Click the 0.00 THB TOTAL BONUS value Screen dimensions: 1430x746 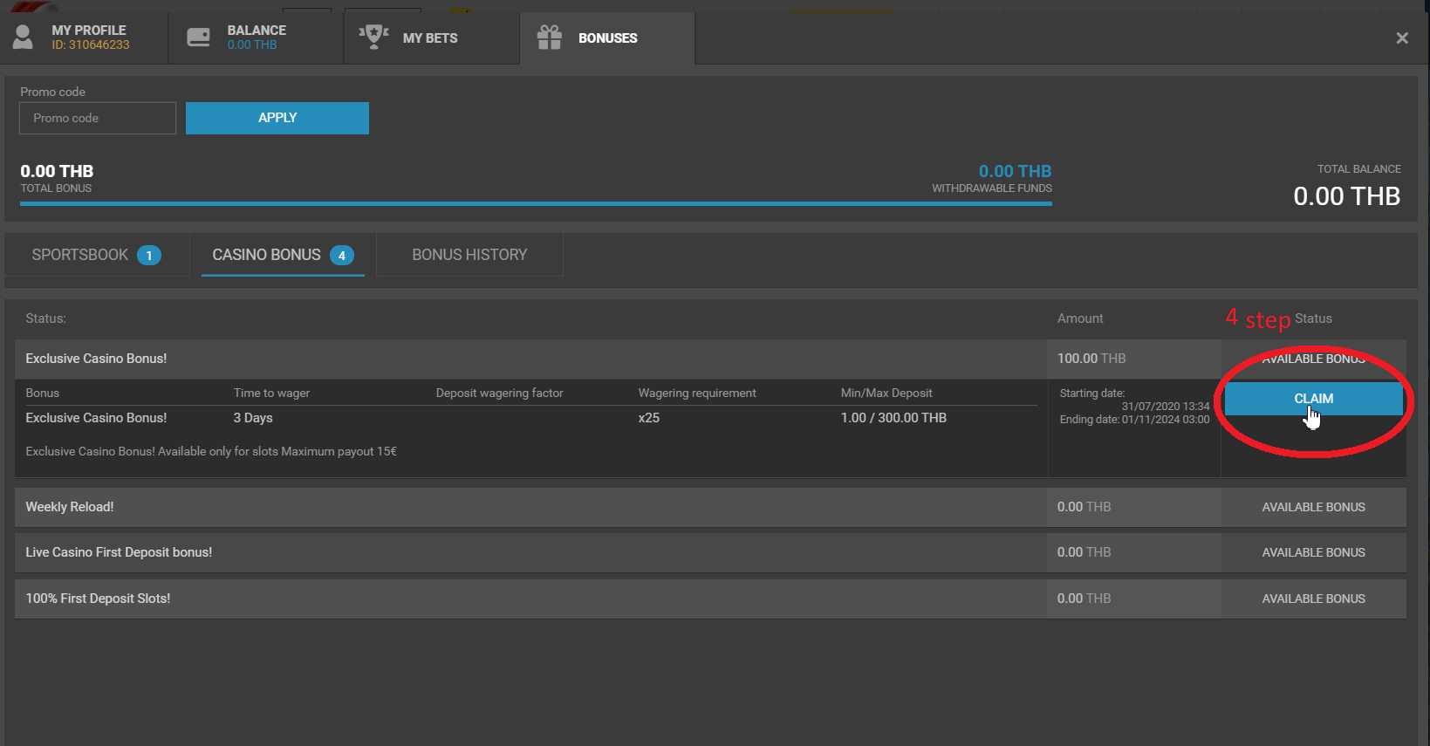pyautogui.click(x=57, y=171)
